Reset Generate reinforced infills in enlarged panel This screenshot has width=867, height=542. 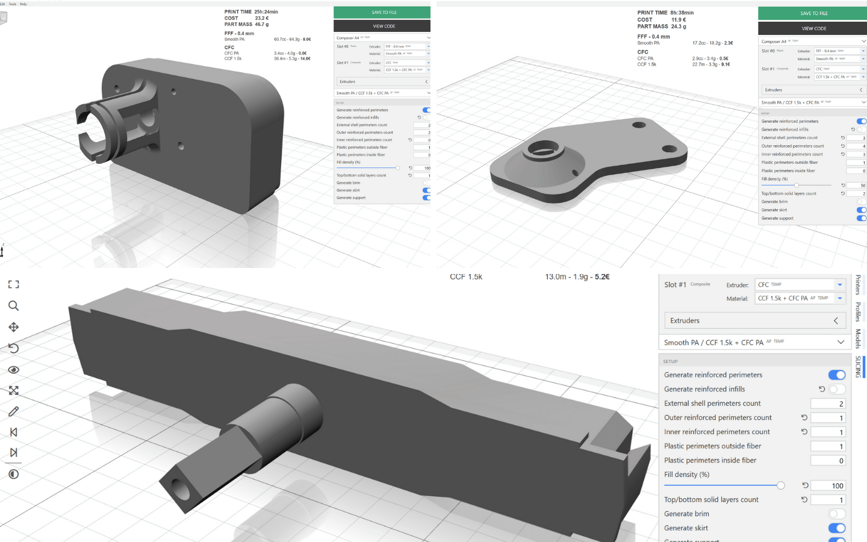(822, 389)
